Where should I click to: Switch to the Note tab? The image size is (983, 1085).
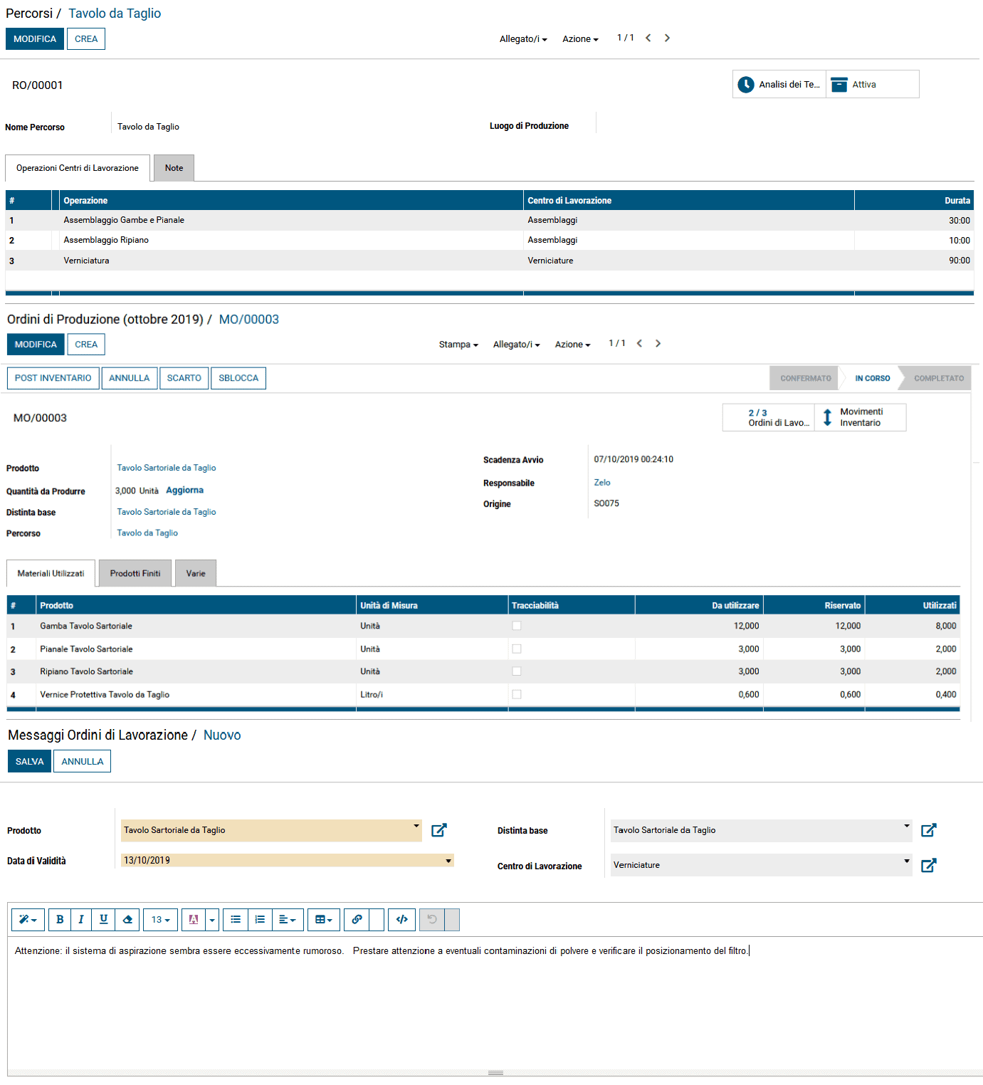click(174, 168)
